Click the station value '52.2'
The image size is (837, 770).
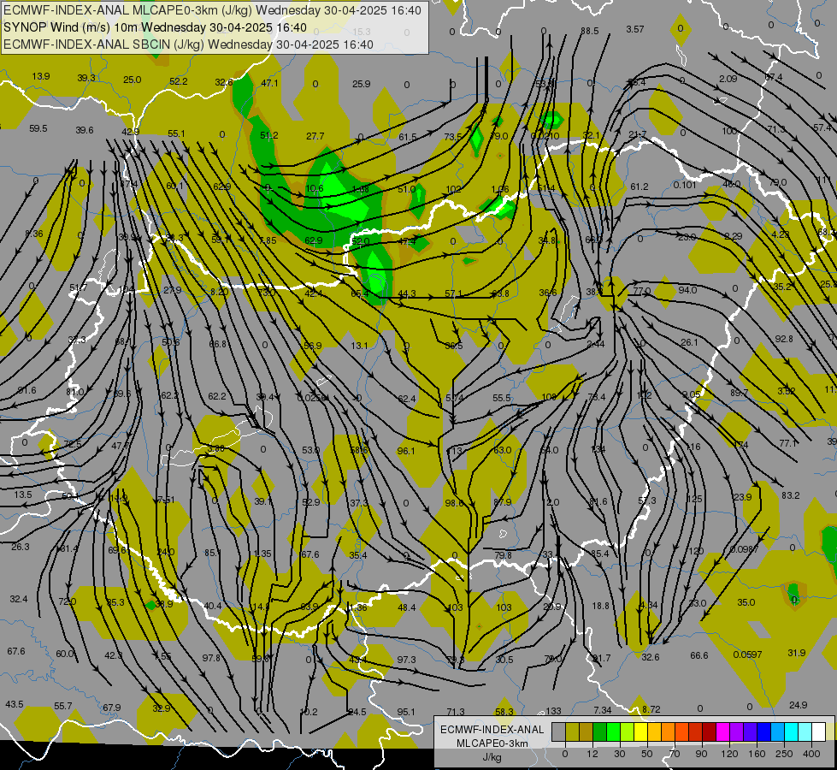click(x=179, y=81)
